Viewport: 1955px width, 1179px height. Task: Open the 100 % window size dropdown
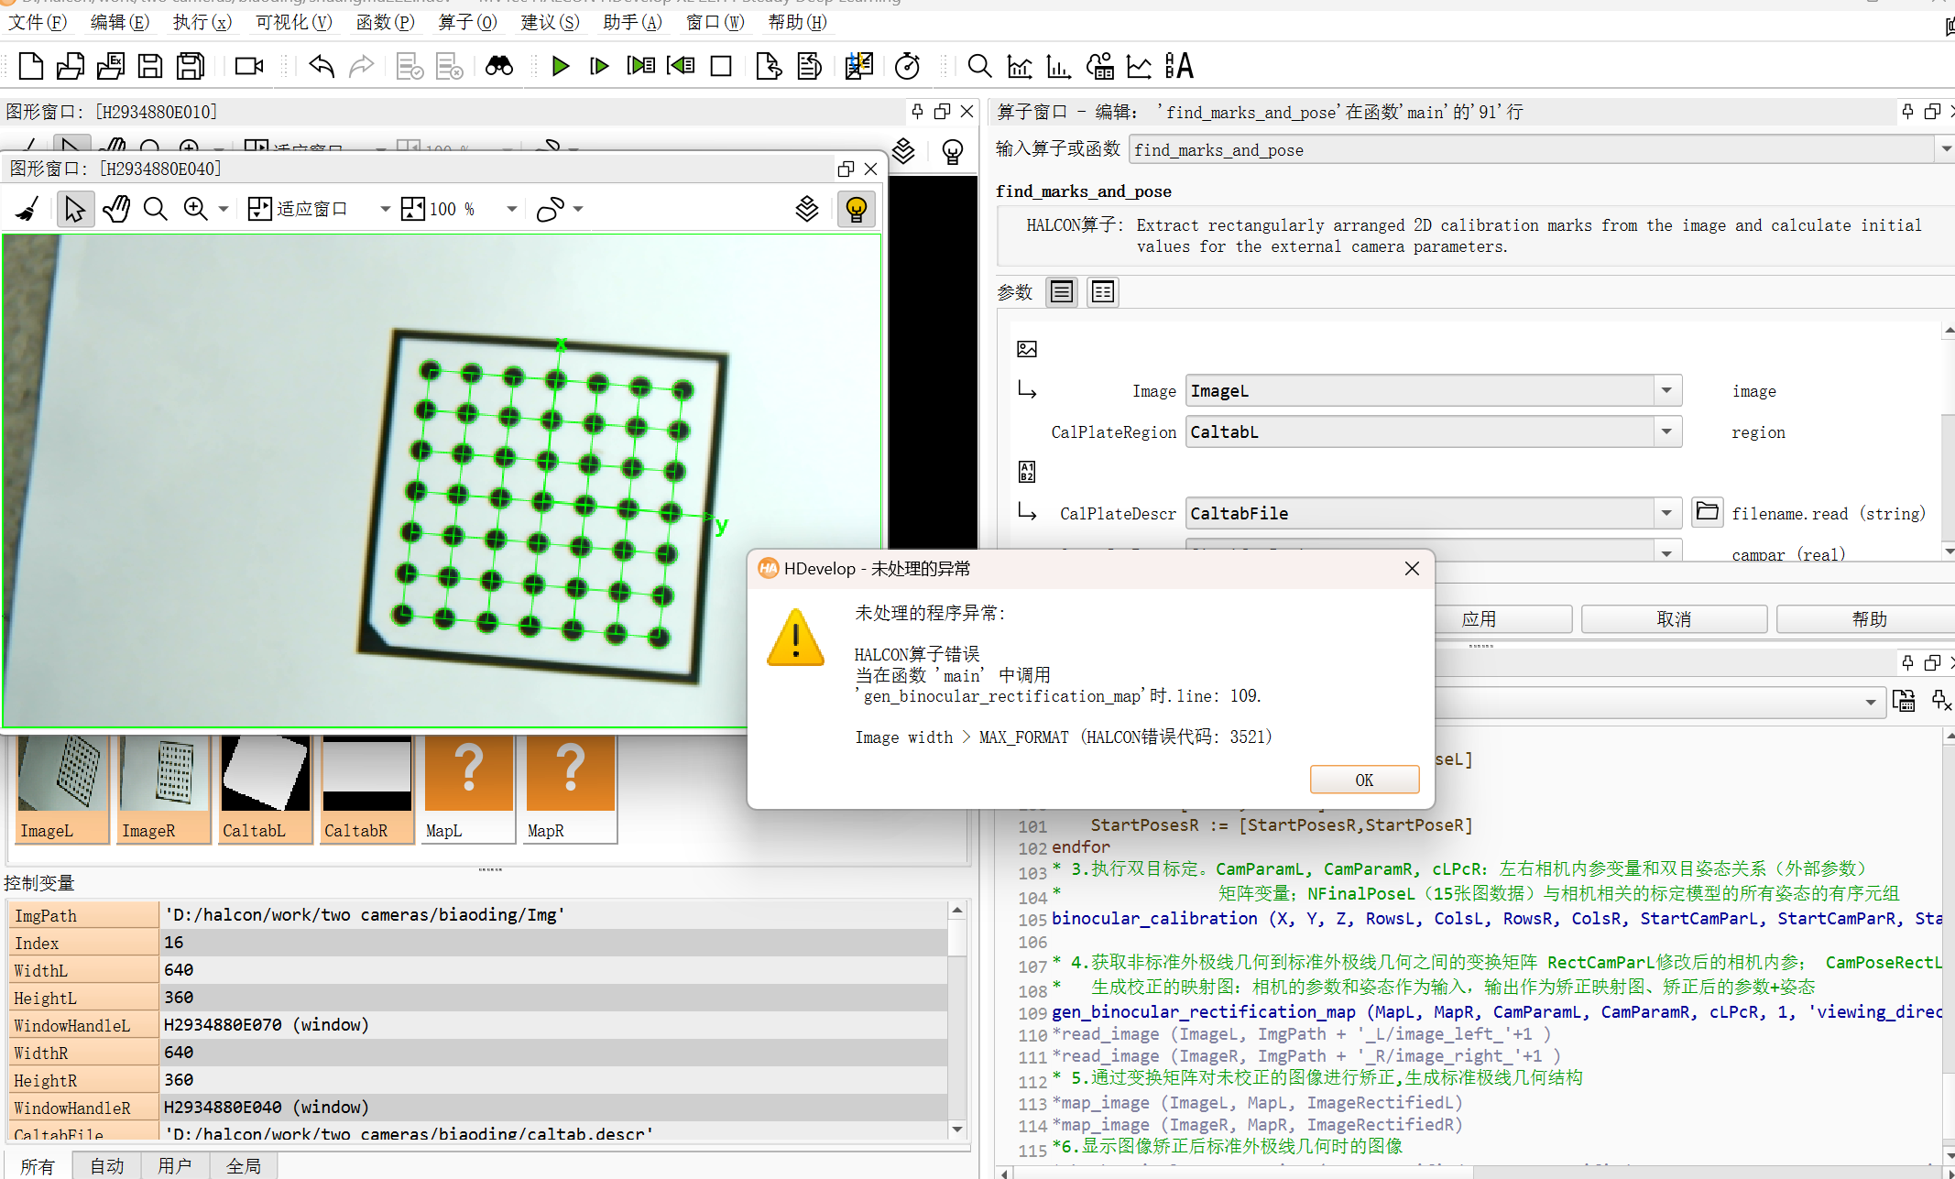click(x=512, y=210)
